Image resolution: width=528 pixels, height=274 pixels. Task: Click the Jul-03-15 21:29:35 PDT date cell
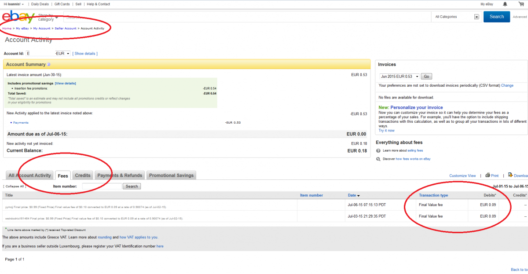coord(367,216)
